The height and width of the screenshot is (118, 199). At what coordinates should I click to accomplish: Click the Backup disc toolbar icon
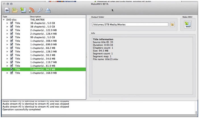point(23,10)
